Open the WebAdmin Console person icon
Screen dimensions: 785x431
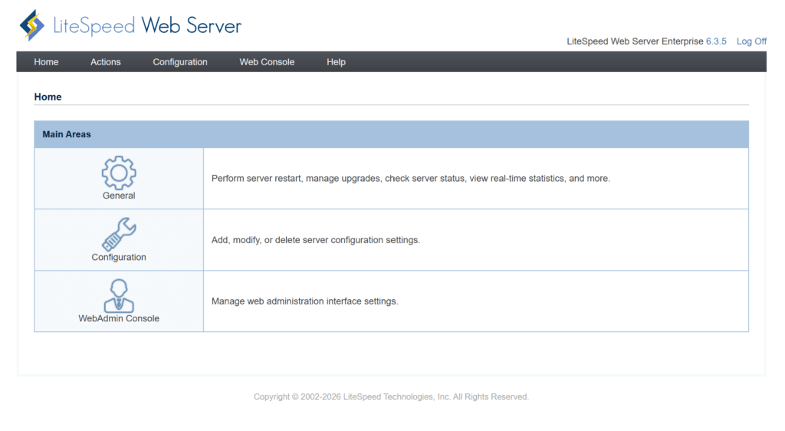119,296
